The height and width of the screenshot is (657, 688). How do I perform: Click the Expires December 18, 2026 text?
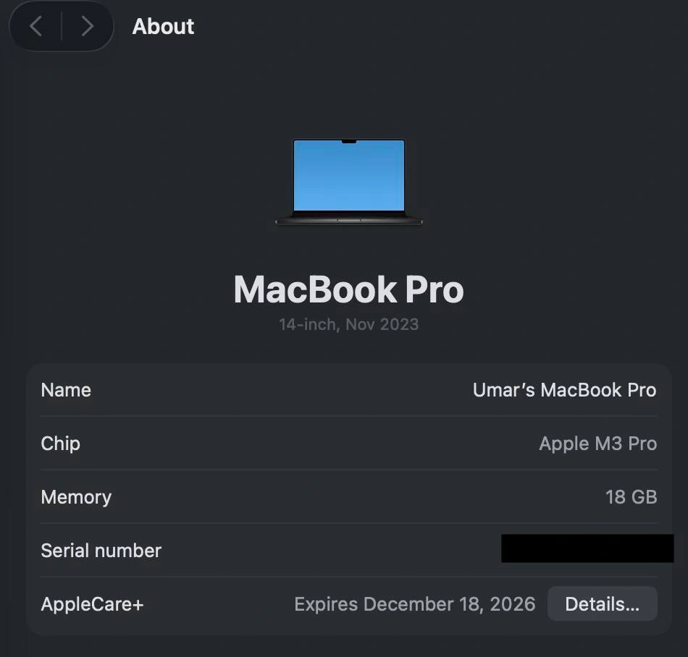[414, 604]
